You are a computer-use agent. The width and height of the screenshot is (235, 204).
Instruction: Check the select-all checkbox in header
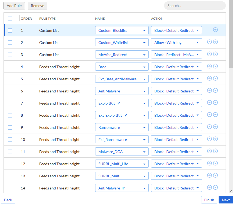[10, 18]
